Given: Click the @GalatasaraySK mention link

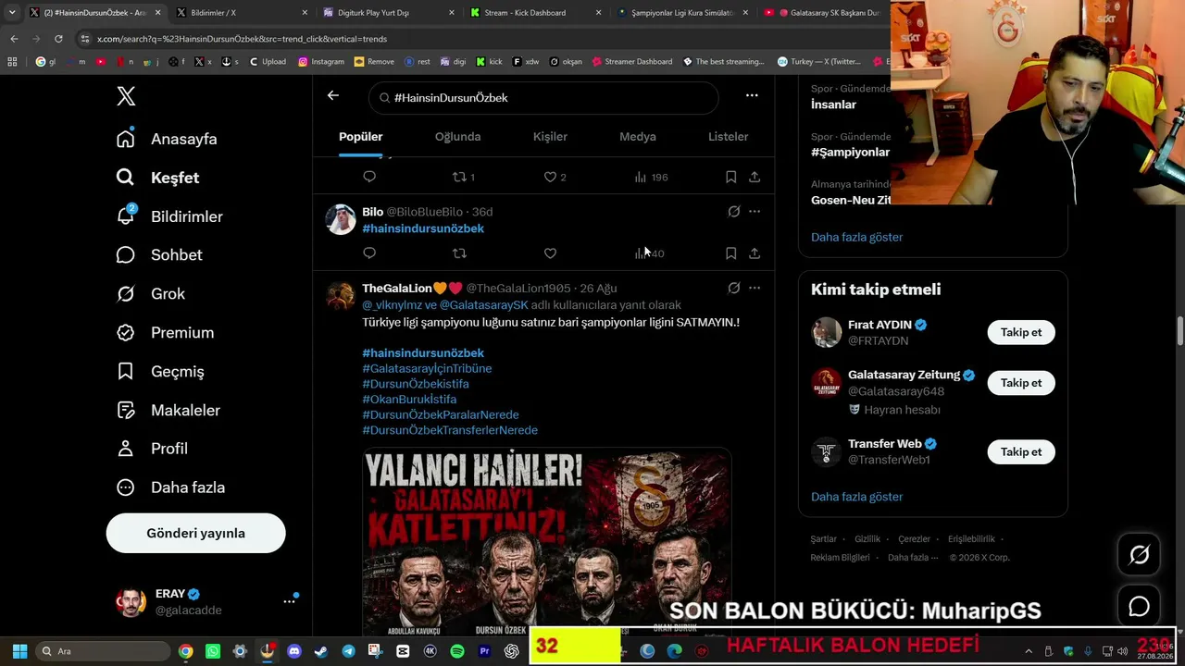Looking at the screenshot, I should tap(484, 305).
